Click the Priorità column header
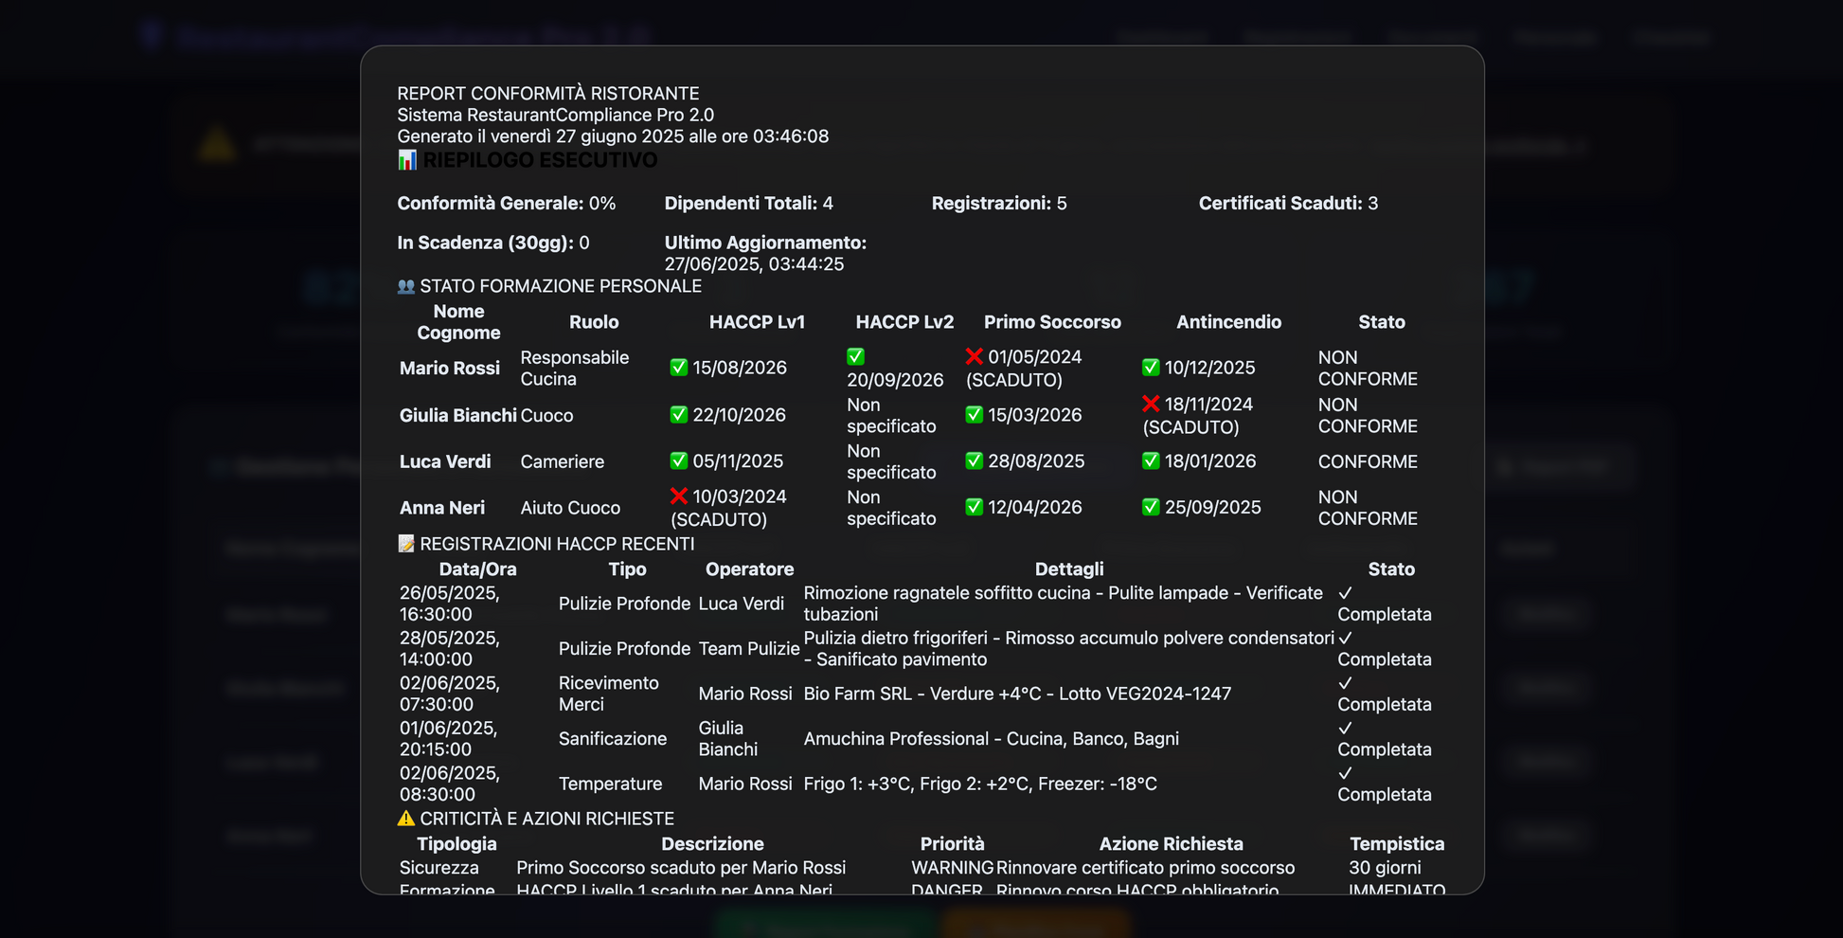 pos(952,844)
